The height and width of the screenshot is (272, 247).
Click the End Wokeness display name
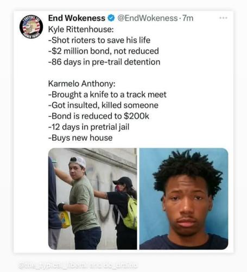pyautogui.click(x=77, y=18)
